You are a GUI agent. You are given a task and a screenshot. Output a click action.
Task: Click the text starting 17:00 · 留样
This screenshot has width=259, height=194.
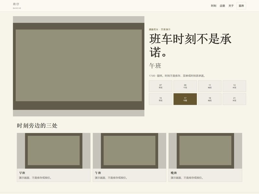point(177,76)
